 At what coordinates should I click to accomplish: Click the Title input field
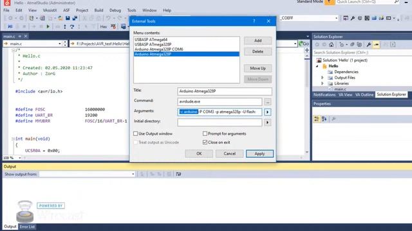pos(225,91)
